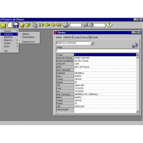
Task: Click the computer network icon in Clientes
Action: click(x=135, y=45)
